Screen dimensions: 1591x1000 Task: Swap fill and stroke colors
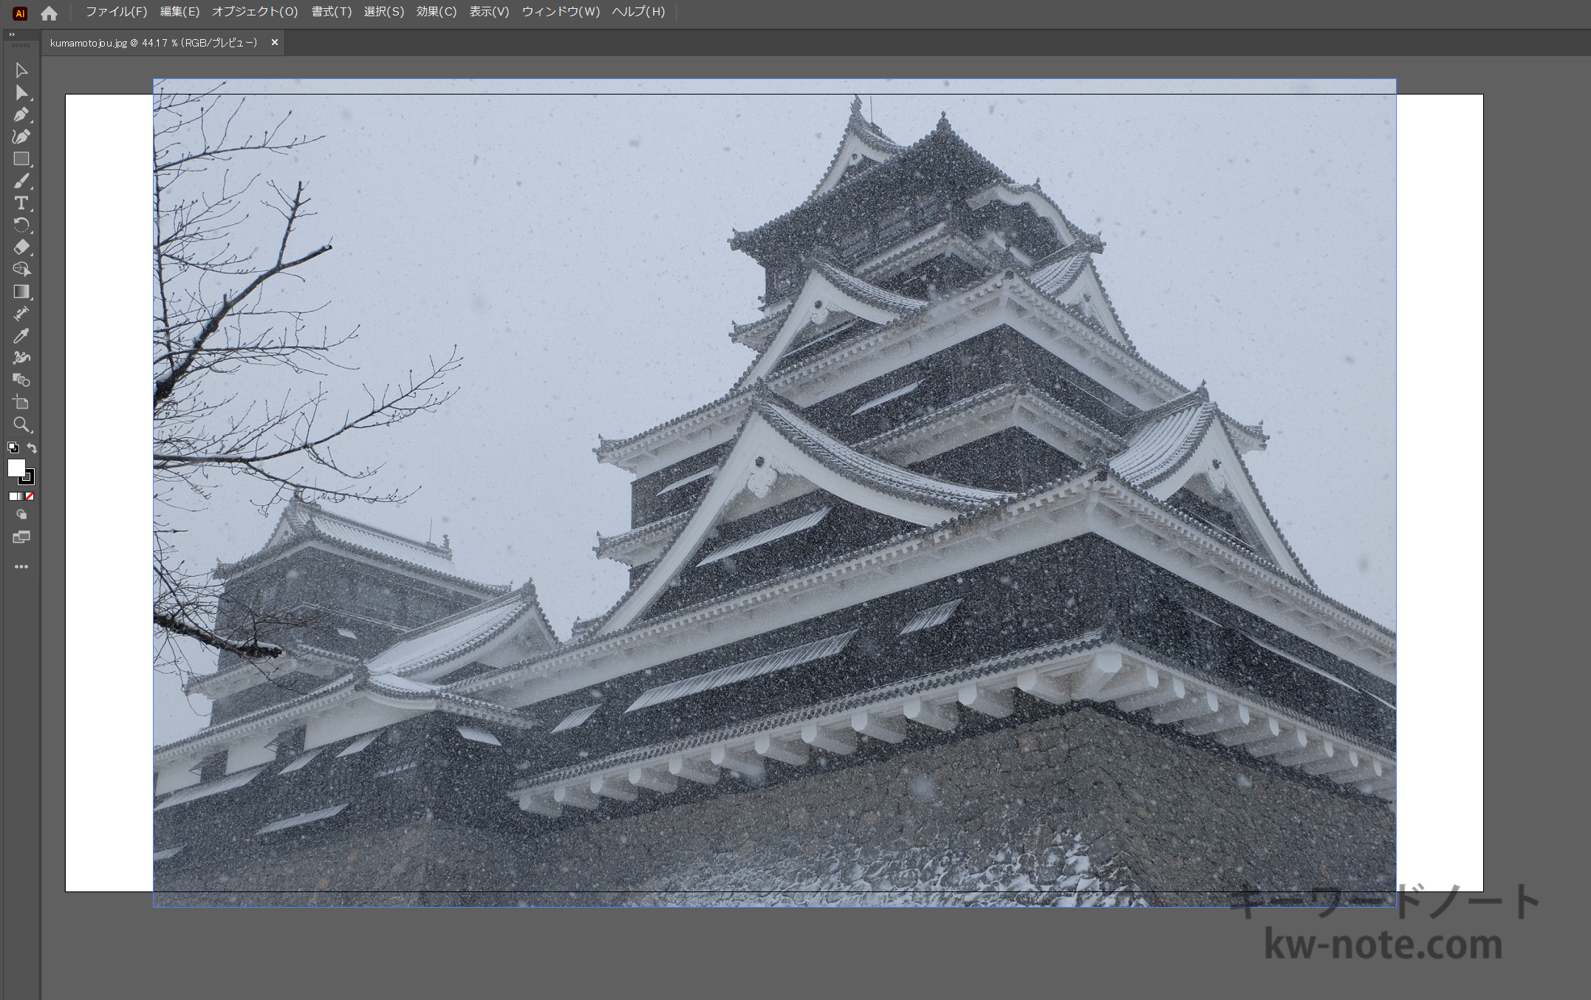click(32, 448)
